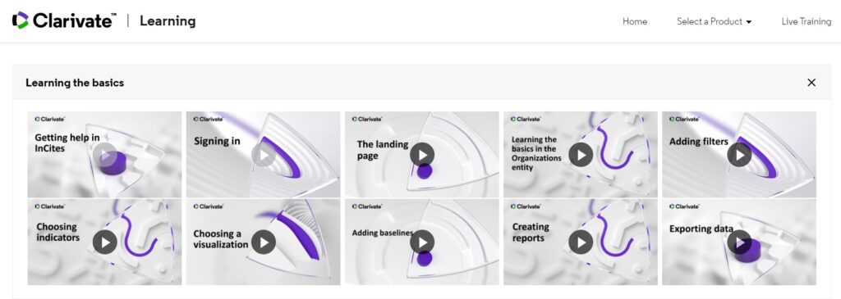The image size is (841, 299).
Task: Click the Clarivate logo icon
Action: tap(21, 20)
